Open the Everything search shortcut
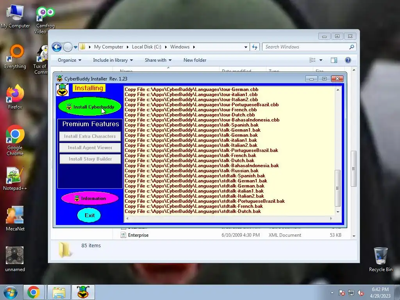This screenshot has height=300, width=400. click(15, 57)
